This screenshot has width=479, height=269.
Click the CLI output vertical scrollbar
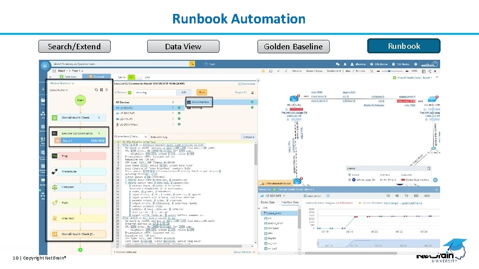click(x=255, y=154)
